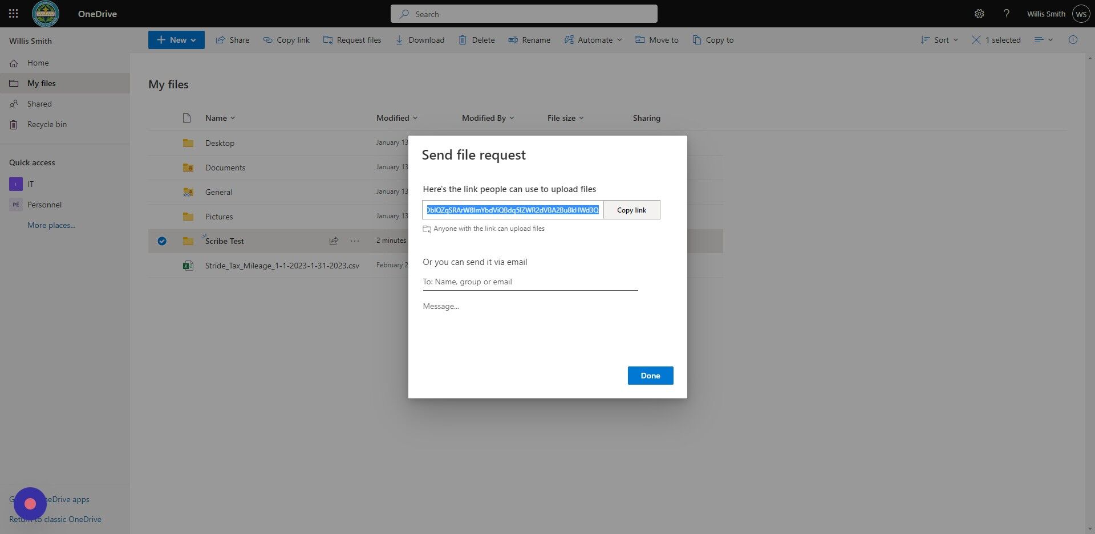
Task: Click the Done button
Action: (x=650, y=376)
